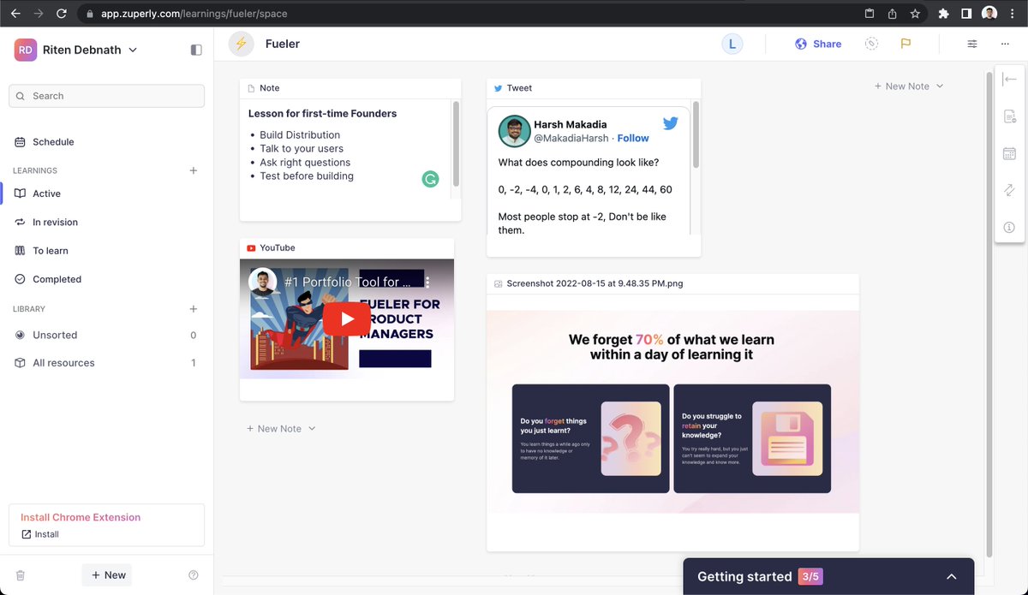Click the Install button
This screenshot has height=595, width=1028.
[x=40, y=534]
